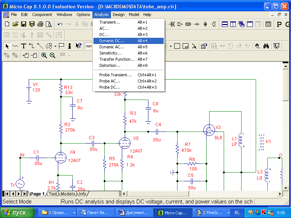Switch to the Models tab
The width and height of the screenshot is (291, 218).
[68, 194]
